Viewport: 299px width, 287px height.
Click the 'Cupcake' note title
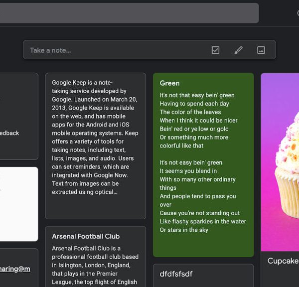click(283, 261)
